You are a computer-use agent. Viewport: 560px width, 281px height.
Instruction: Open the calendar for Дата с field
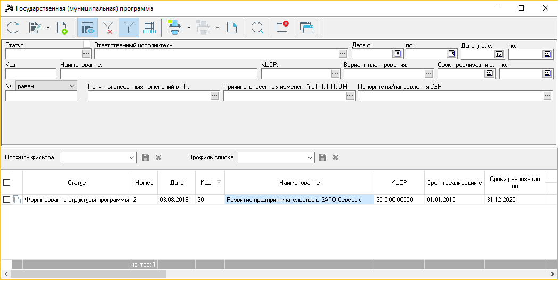pyautogui.click(x=397, y=54)
